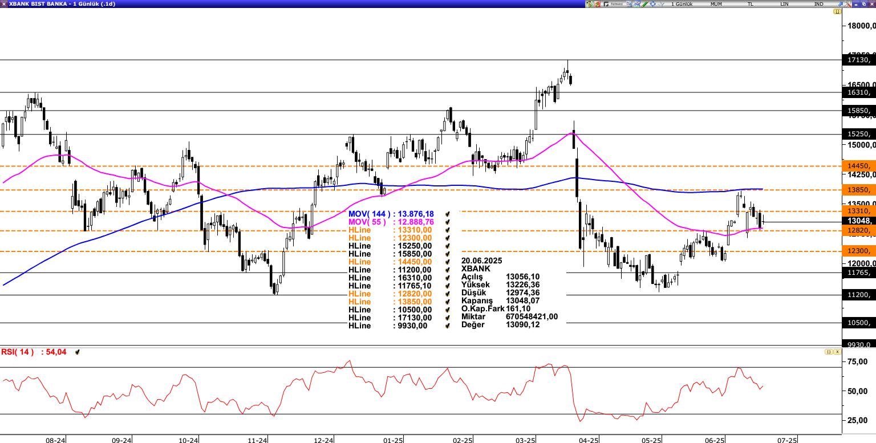The width and height of the screenshot is (876, 443).
Task: Toggle the RSI(14) checkmark
Action: coord(77,352)
